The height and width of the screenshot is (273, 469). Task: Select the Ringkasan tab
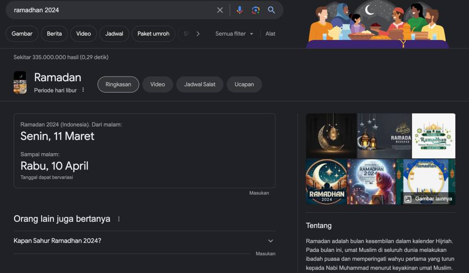pos(118,85)
